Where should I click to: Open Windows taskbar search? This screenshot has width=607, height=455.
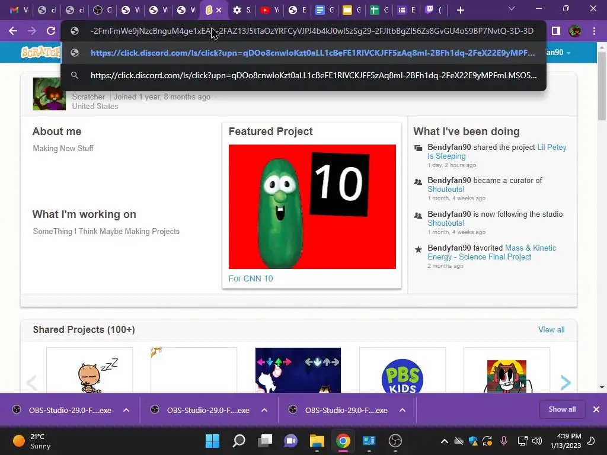click(238, 441)
